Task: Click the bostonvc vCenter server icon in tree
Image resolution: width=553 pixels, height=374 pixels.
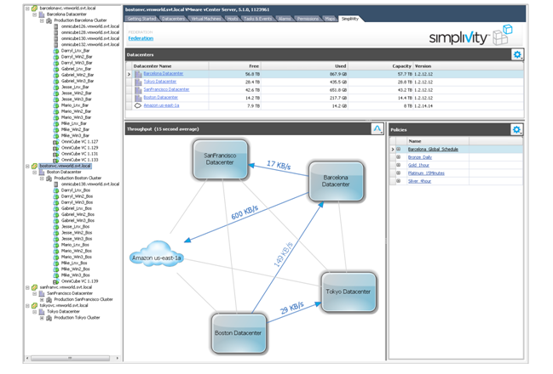Action: 34,166
